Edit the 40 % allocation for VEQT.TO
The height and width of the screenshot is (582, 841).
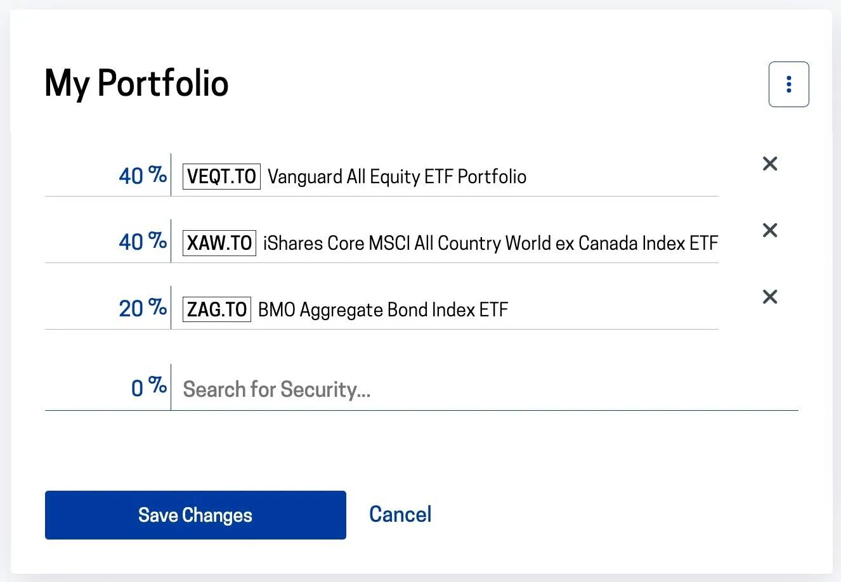coord(131,176)
